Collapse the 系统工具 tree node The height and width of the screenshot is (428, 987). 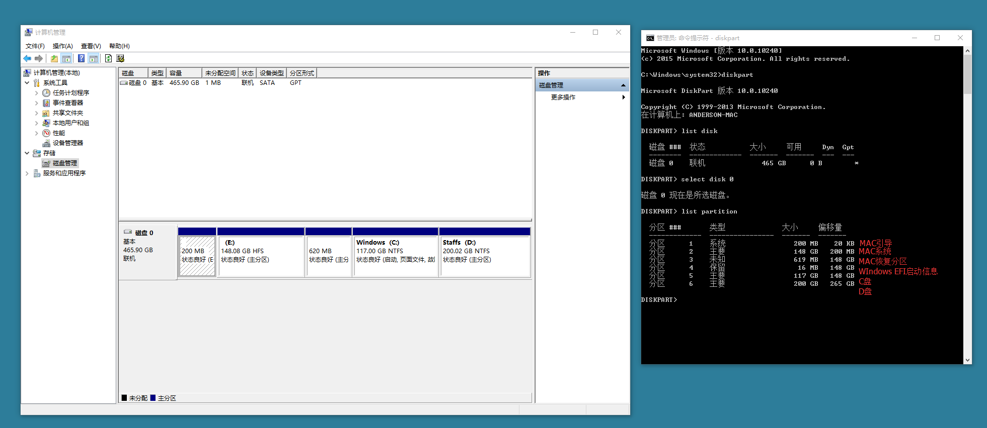(x=27, y=83)
